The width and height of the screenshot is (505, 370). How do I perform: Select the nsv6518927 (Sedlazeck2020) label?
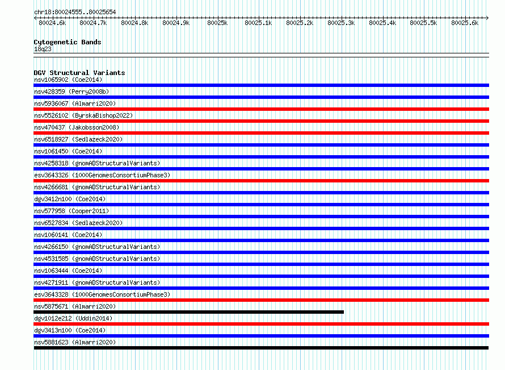78,139
